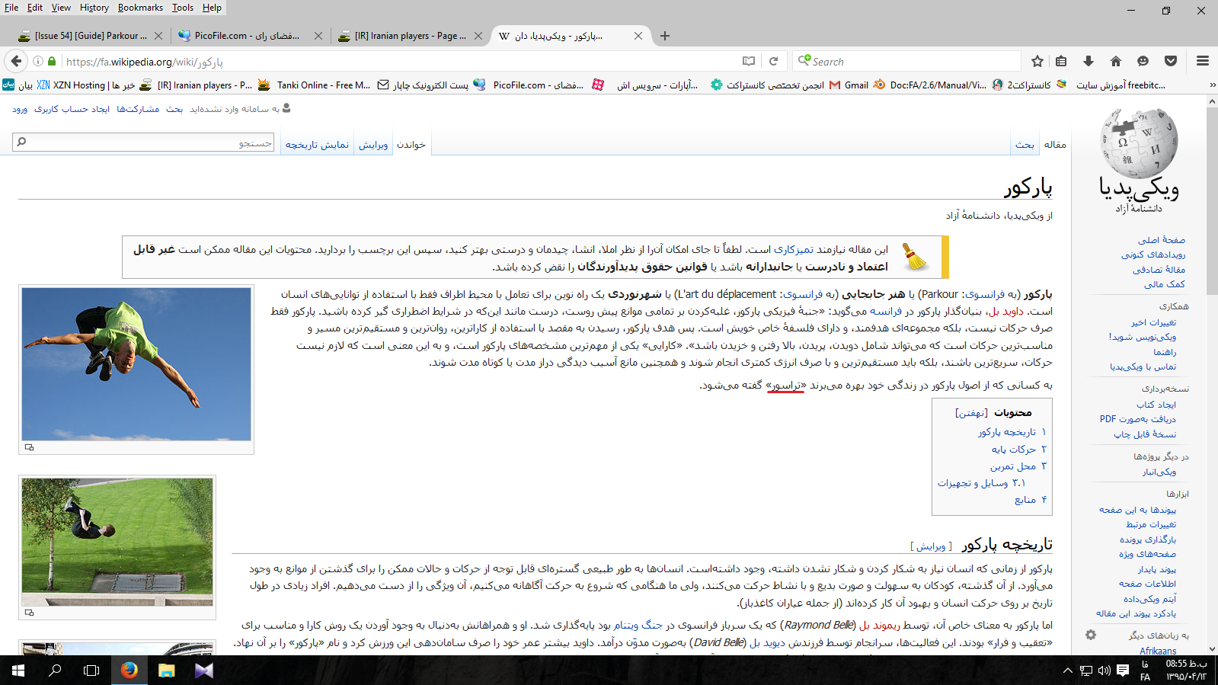Enlarge the green-shirt parkour flip image
This screenshot has height=685, width=1218.
click(x=29, y=447)
